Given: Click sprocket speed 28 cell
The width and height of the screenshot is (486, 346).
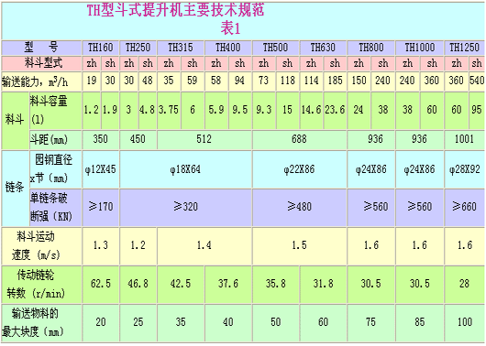Looking at the screenshot, I should coord(464,284).
